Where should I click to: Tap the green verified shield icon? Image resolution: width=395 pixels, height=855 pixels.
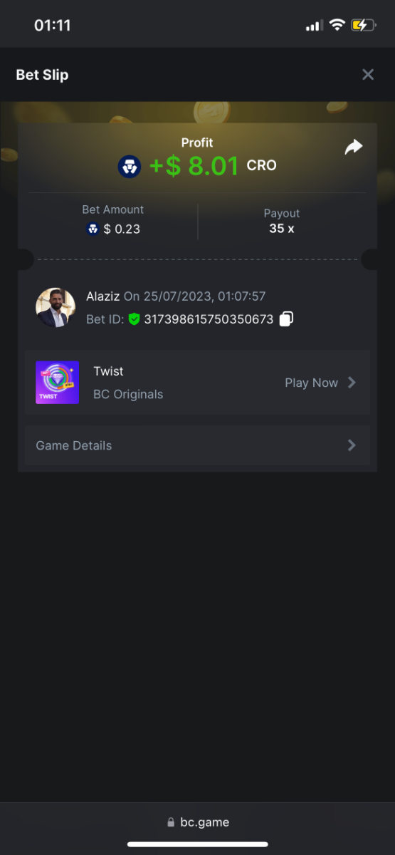click(134, 319)
